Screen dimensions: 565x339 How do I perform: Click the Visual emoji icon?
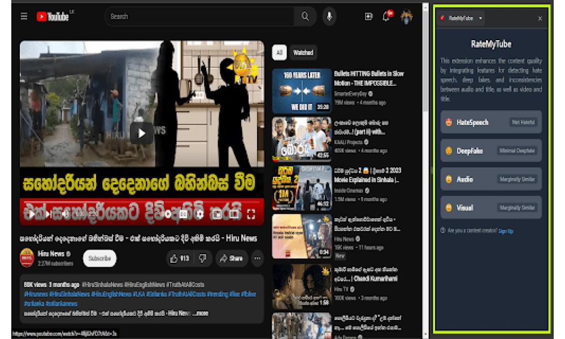coord(449,207)
